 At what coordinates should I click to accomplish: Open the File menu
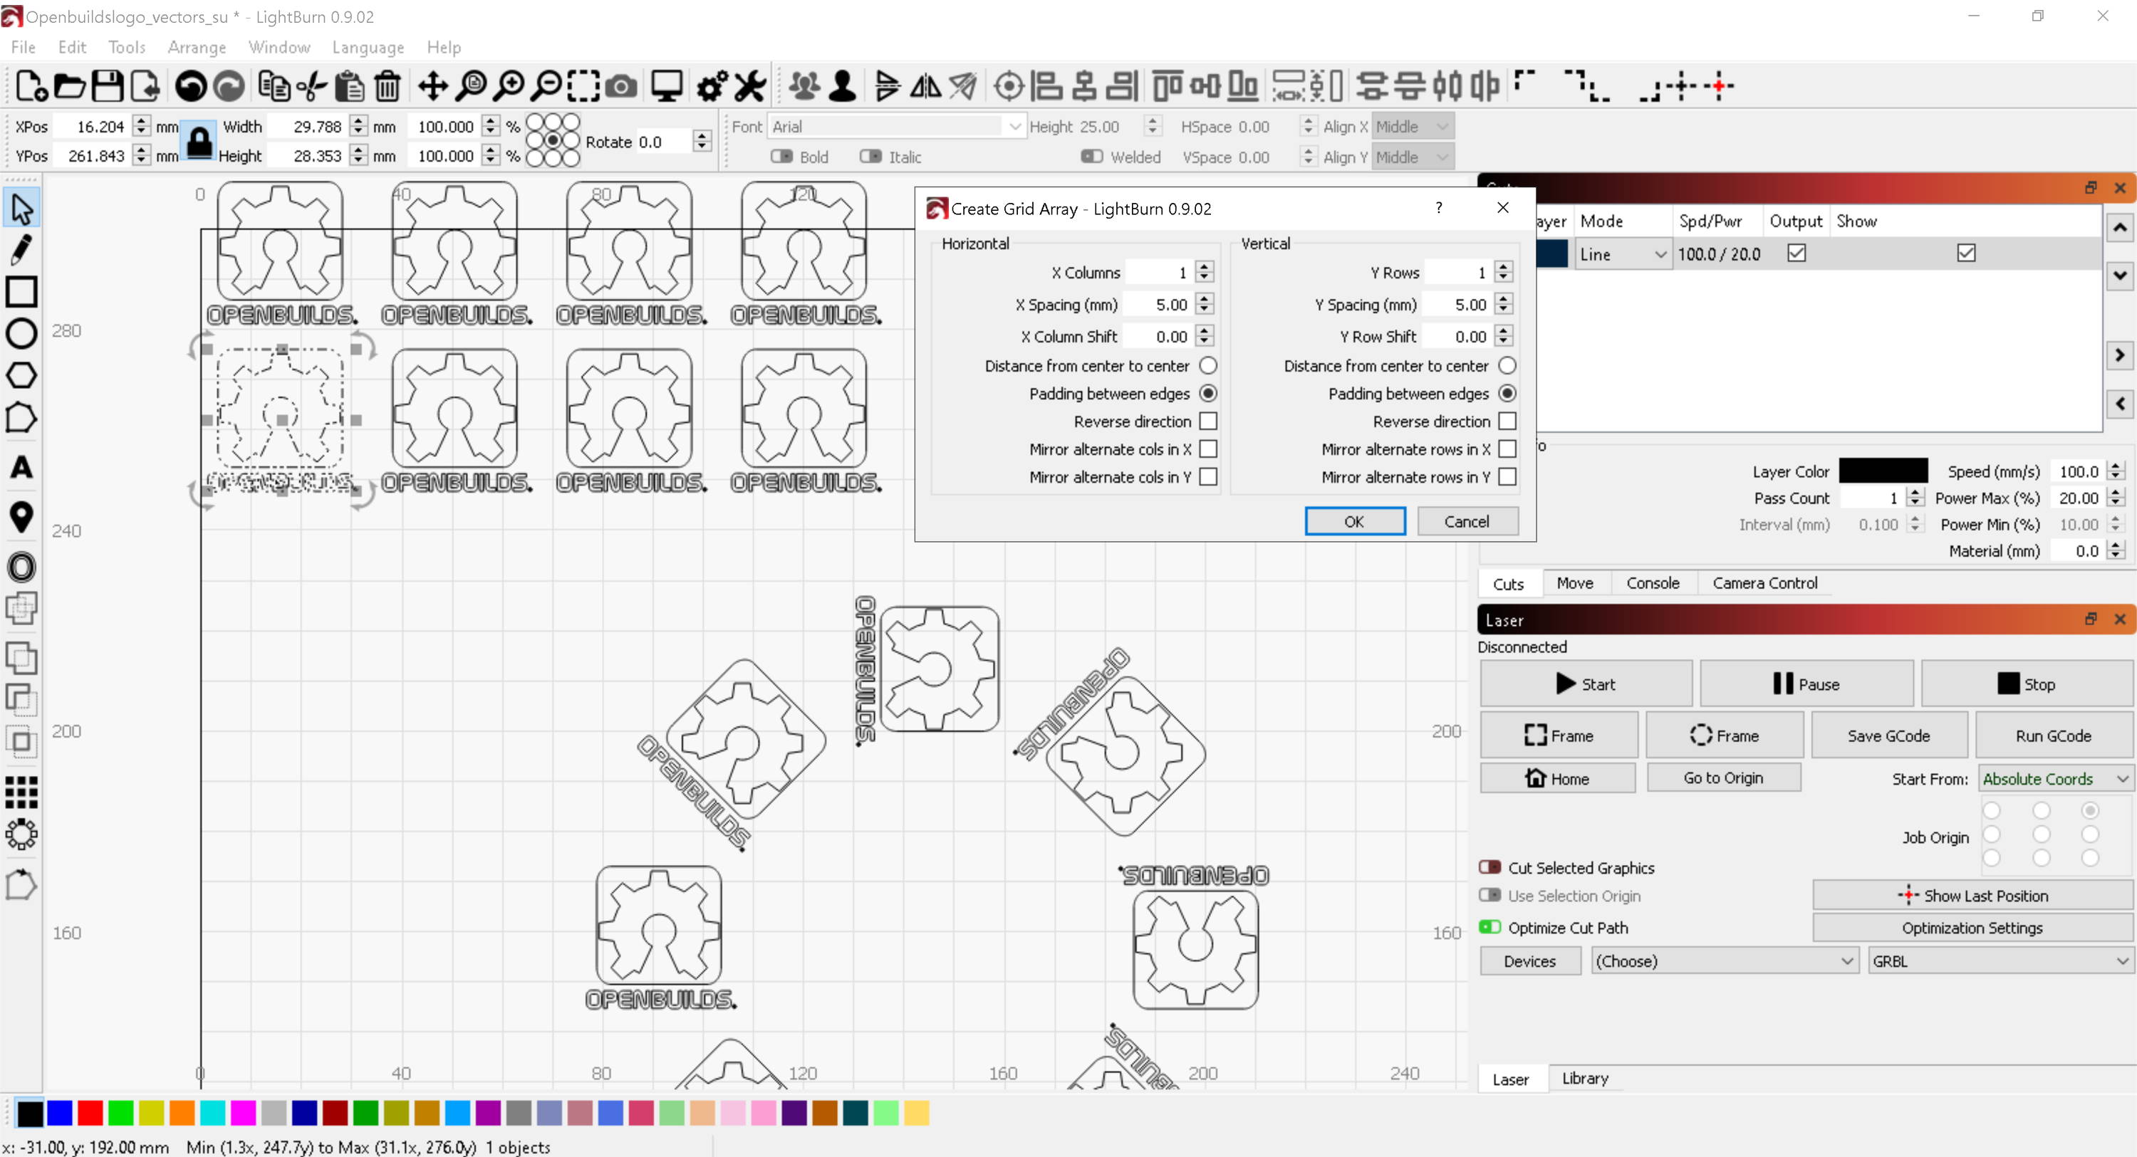click(24, 47)
